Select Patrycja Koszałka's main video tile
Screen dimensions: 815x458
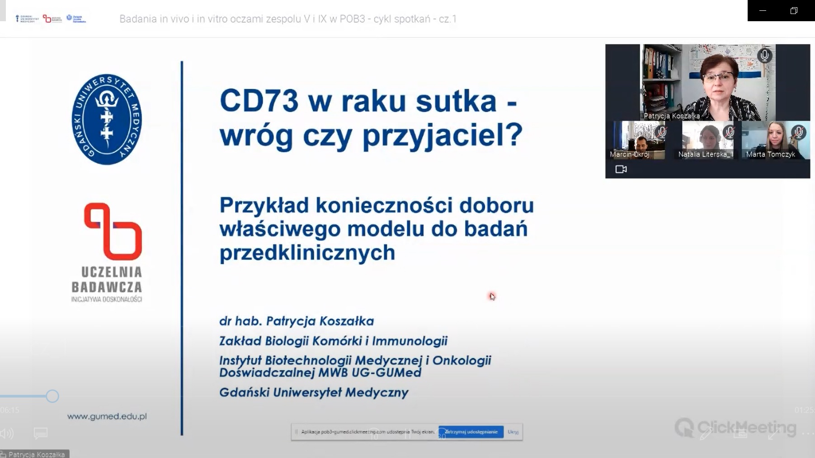point(707,82)
